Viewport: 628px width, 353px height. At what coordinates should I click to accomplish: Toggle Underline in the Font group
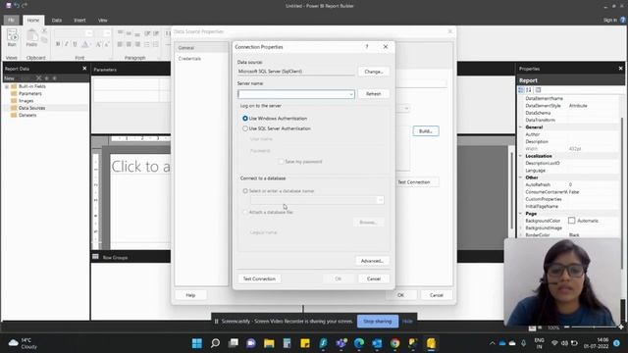click(75, 44)
